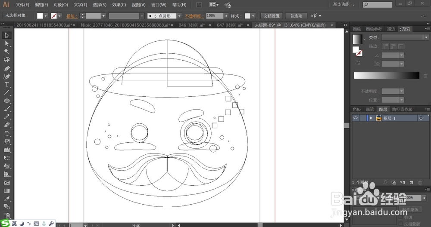431x227 pixels.
Task: Toggle lock column for 图层 1
Action: point(362,118)
